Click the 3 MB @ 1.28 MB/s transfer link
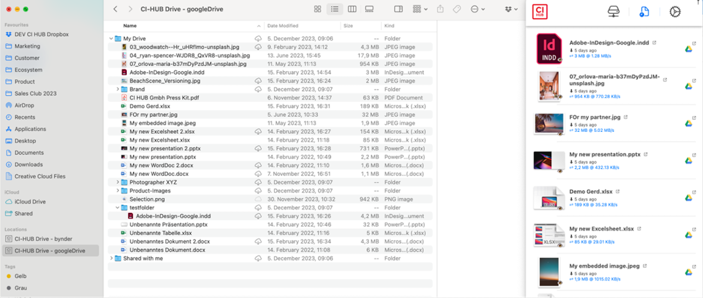The image size is (703, 298). click(591, 56)
